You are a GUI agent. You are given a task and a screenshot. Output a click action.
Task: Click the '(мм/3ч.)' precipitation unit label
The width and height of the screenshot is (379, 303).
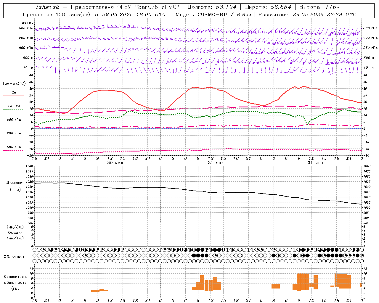(x=15, y=227)
